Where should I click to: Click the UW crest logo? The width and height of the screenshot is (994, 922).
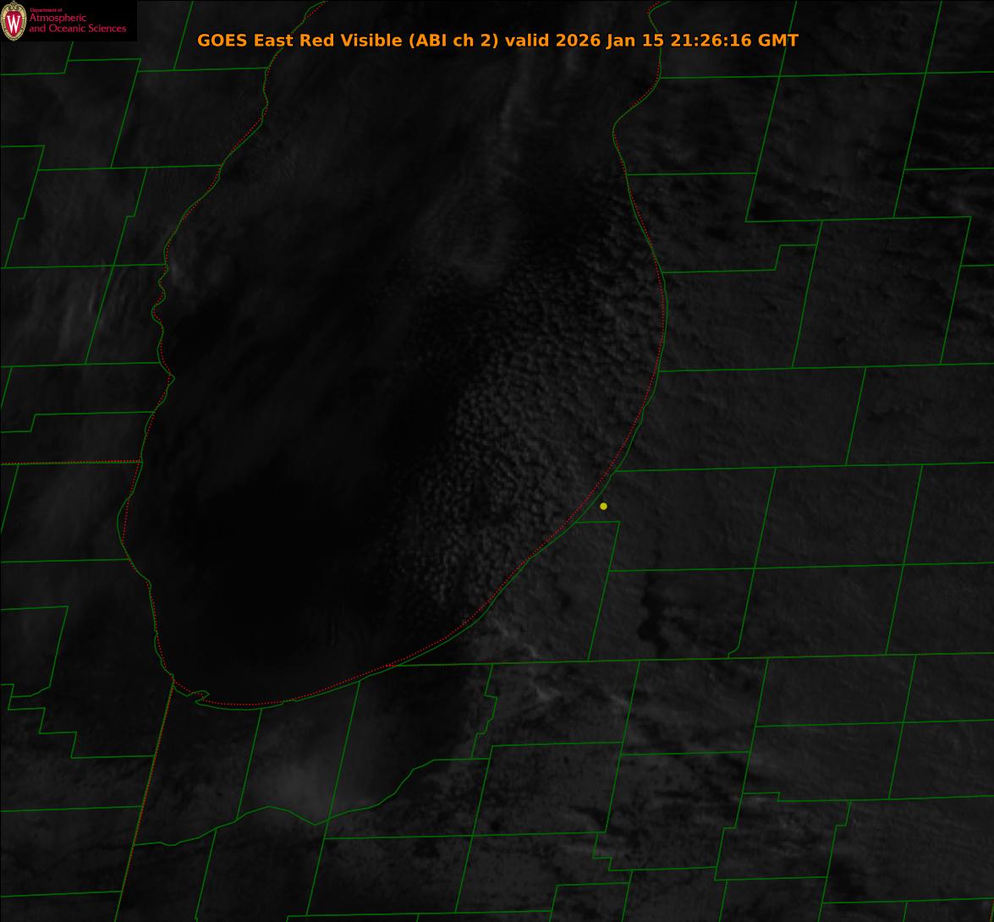point(14,21)
